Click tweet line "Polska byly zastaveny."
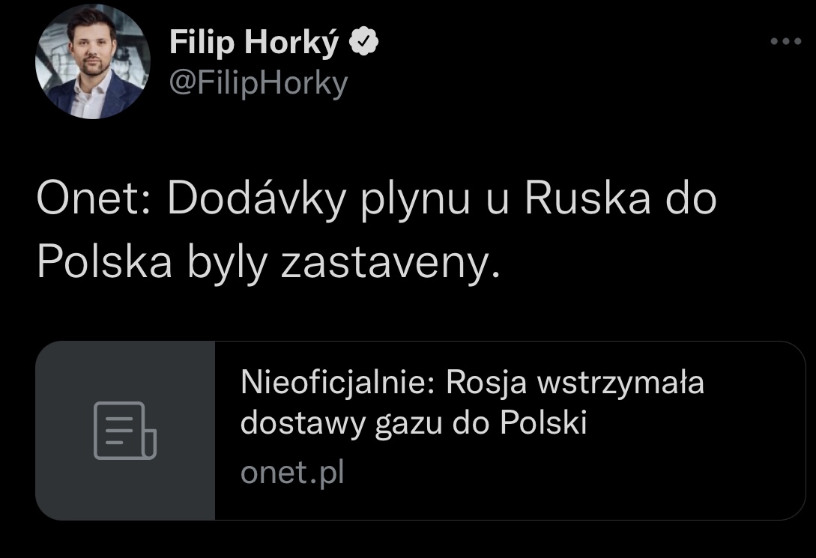Screen dimensions: 816x558 pyautogui.click(x=268, y=263)
